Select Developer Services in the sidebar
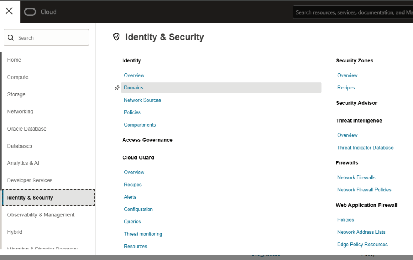 click(30, 181)
